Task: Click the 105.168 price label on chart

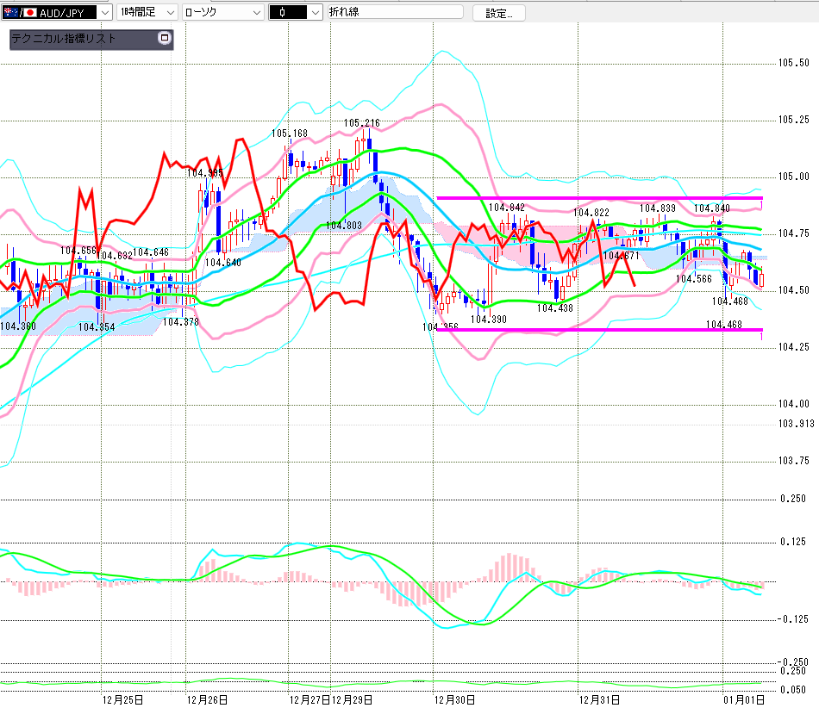Action: (x=290, y=134)
